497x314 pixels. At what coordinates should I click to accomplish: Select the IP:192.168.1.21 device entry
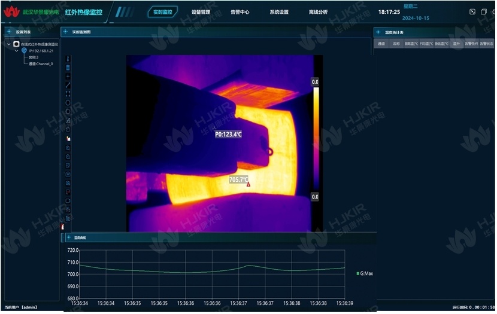coord(41,51)
